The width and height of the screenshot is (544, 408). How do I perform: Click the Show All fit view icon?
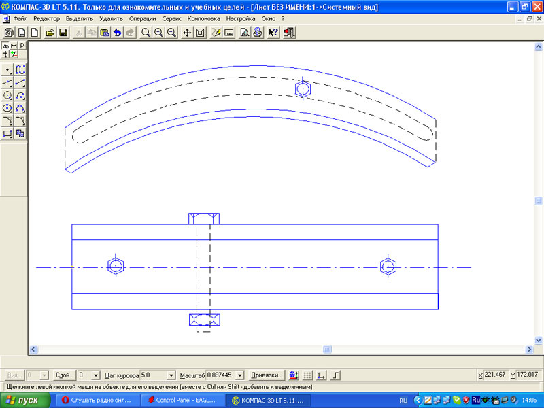pos(200,33)
